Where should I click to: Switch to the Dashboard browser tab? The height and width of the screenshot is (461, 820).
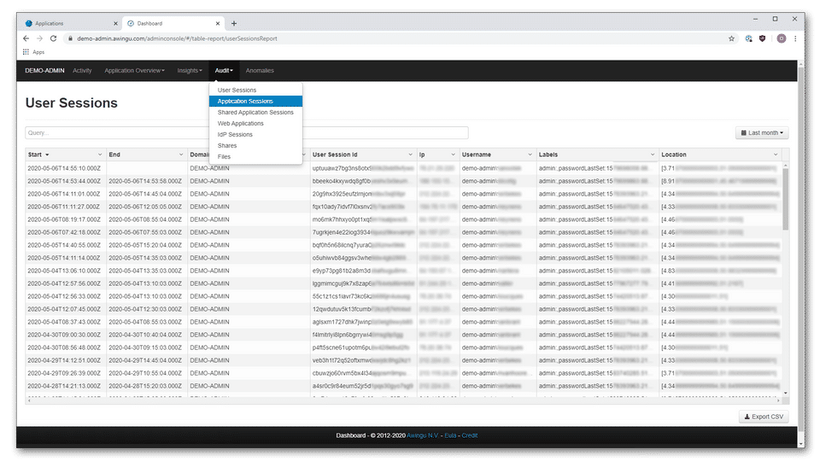[173, 24]
